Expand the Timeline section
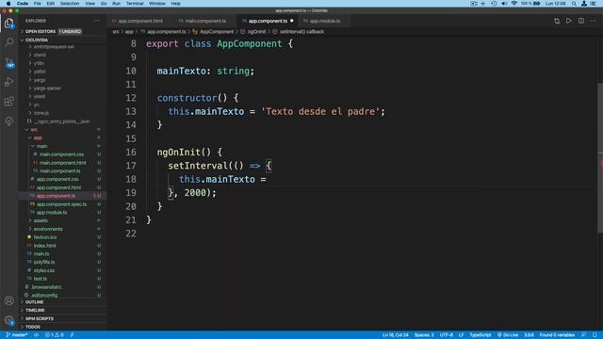The height and width of the screenshot is (339, 603). (62, 310)
